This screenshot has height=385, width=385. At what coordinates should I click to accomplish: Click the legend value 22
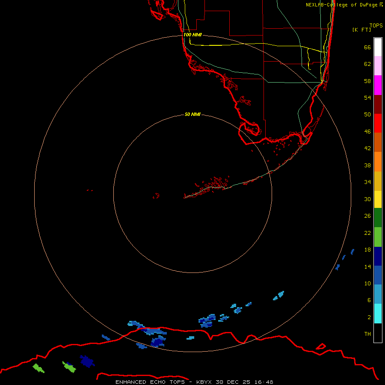tap(367, 233)
